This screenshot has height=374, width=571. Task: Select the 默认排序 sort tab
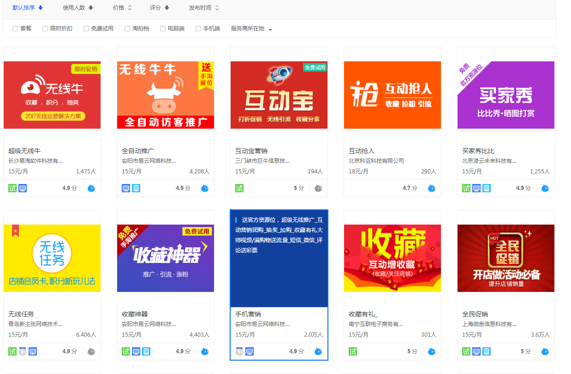[27, 8]
